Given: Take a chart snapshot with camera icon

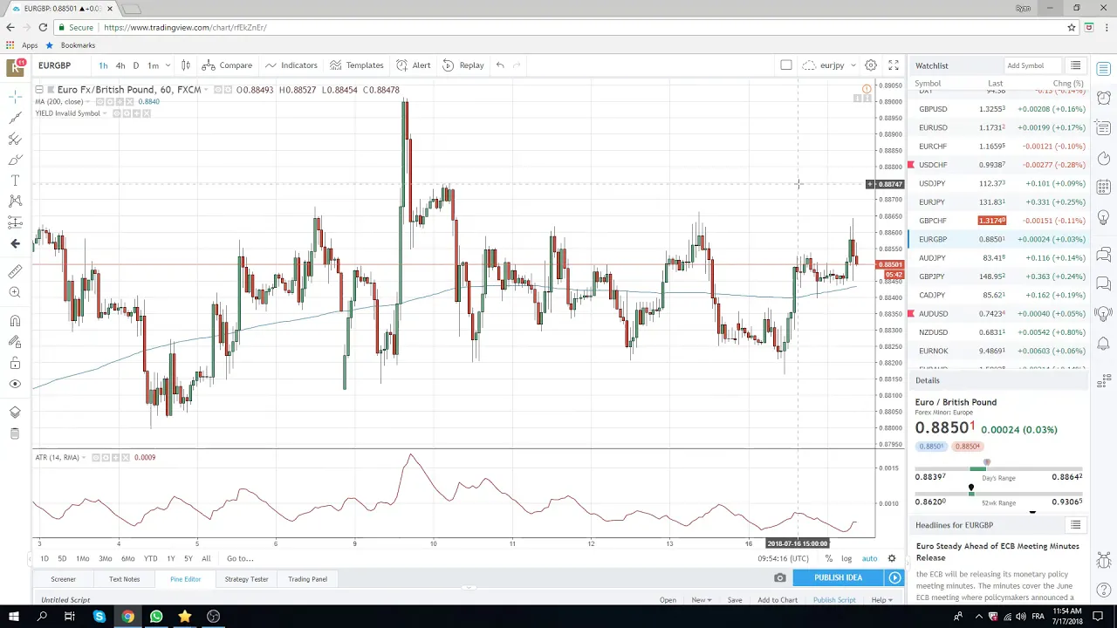Looking at the screenshot, I should pyautogui.click(x=780, y=577).
